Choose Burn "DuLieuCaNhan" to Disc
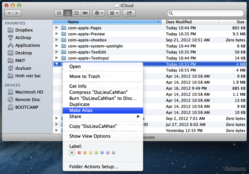 (103, 98)
